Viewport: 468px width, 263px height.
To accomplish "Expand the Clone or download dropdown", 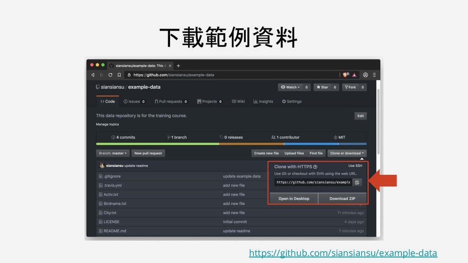I will point(347,153).
